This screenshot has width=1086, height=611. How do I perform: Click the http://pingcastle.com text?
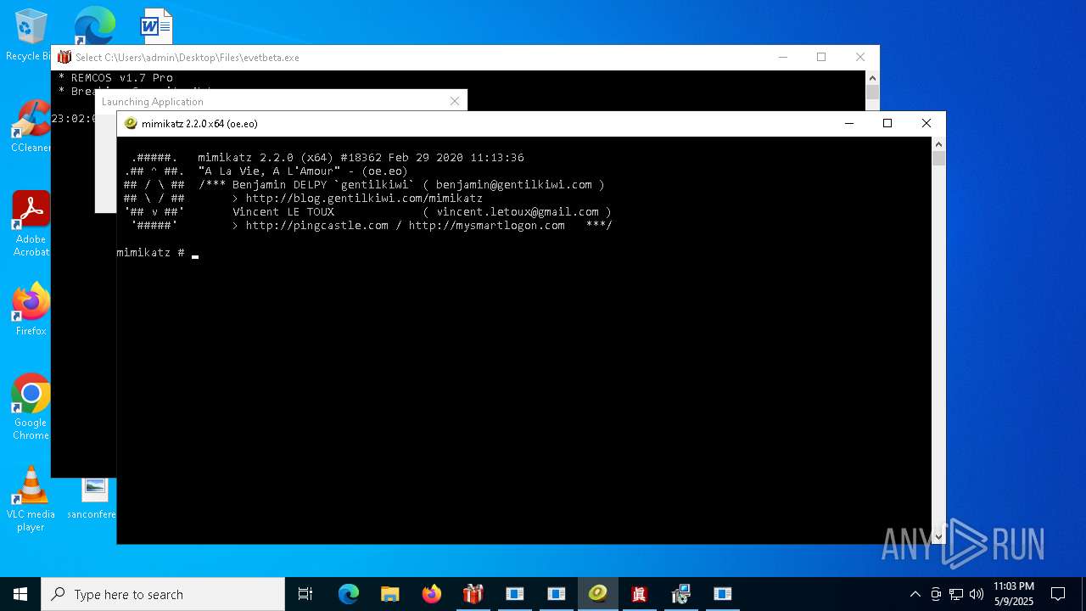[x=316, y=225]
